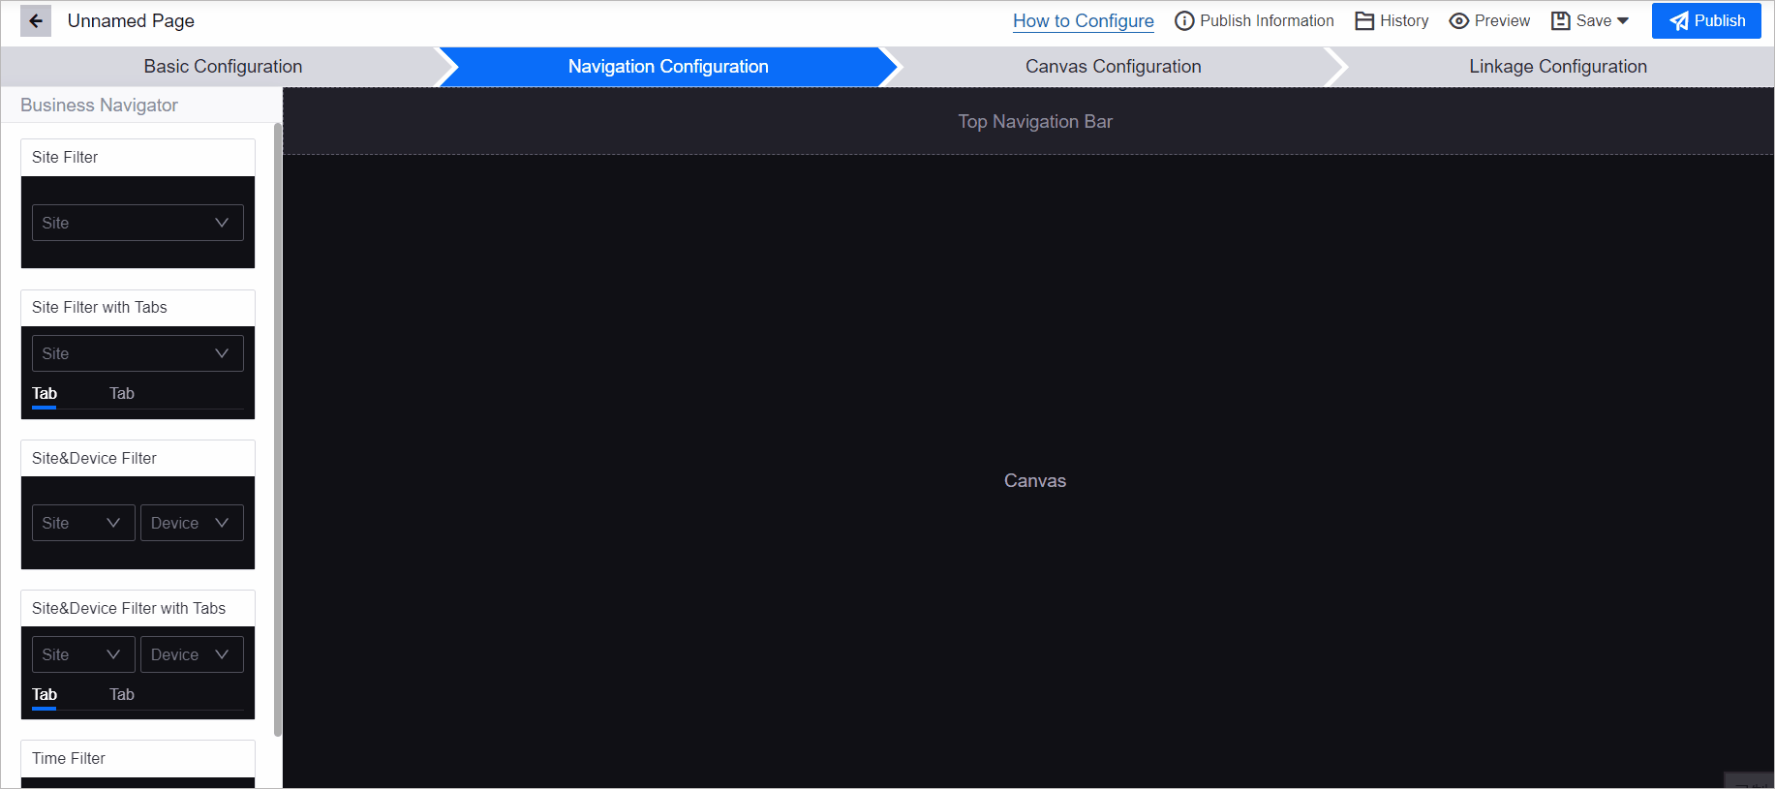
Task: Expand the Site dropdown in Site Filter
Action: tap(138, 223)
